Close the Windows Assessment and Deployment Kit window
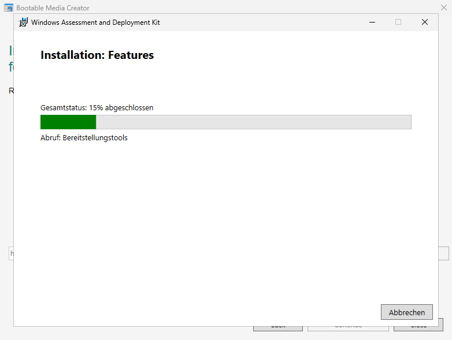 (x=425, y=22)
